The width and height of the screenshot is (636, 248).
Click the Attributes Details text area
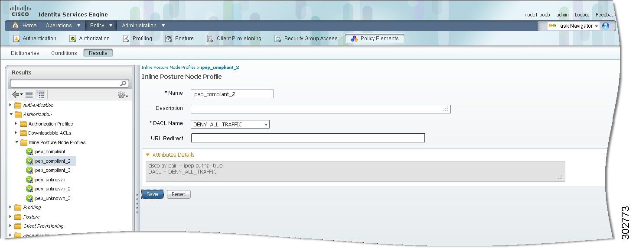[x=355, y=171]
